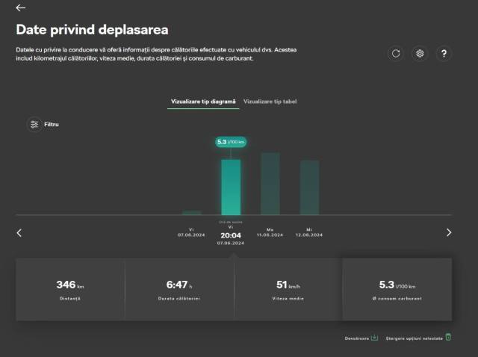
Task: Click the back arrow icon
Action: pos(20,8)
